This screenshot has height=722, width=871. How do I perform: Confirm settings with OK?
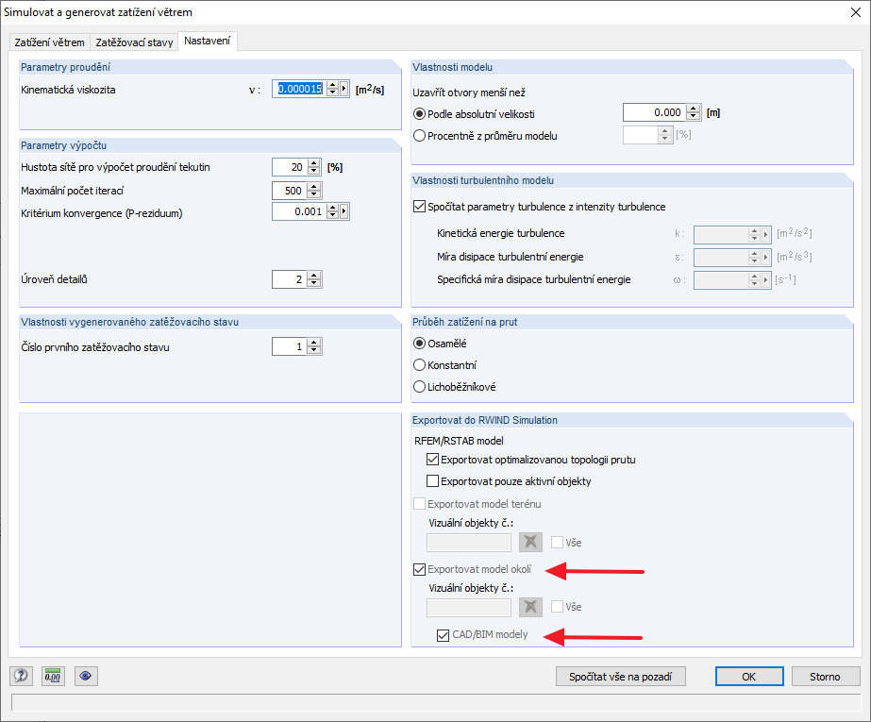[748, 676]
